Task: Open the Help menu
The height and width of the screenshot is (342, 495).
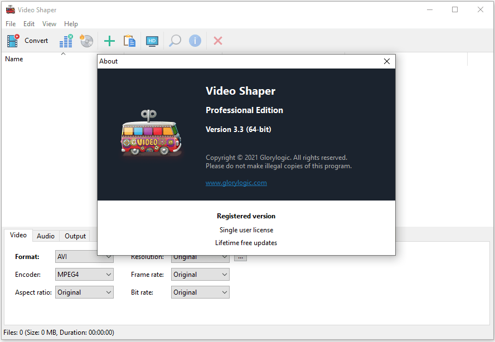Action: (x=71, y=24)
